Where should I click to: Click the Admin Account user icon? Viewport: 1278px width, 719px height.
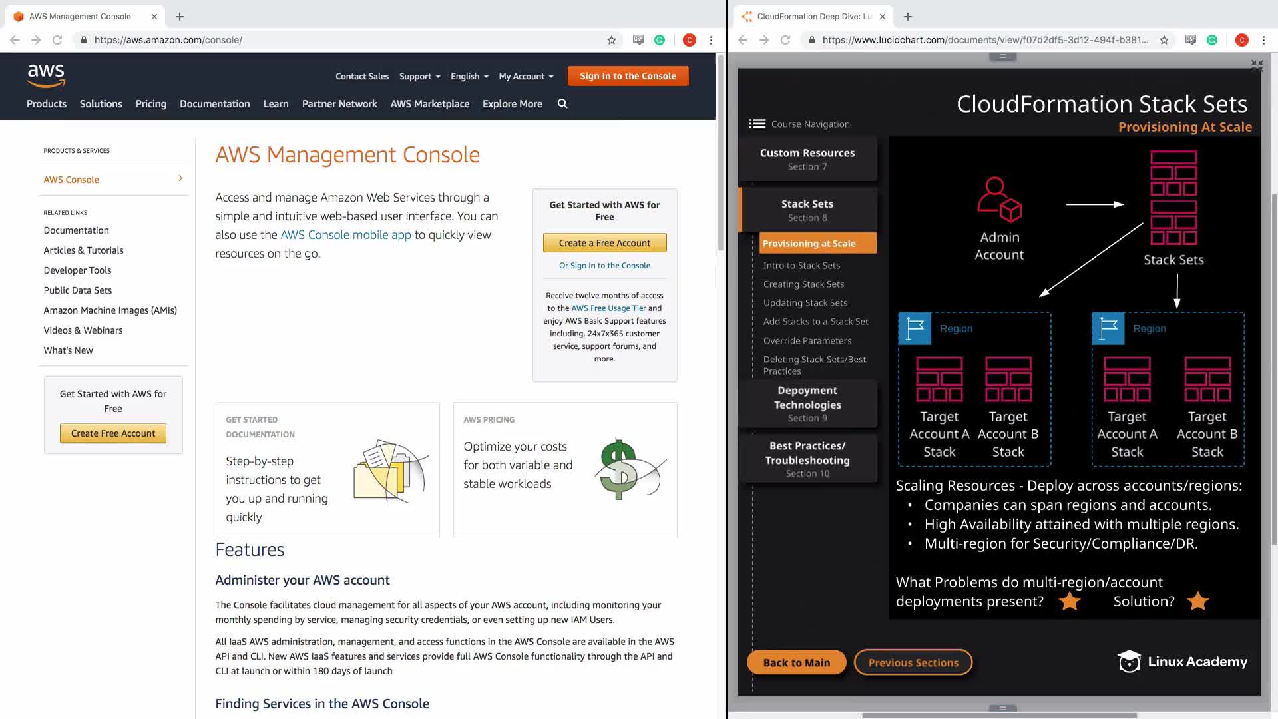click(998, 200)
